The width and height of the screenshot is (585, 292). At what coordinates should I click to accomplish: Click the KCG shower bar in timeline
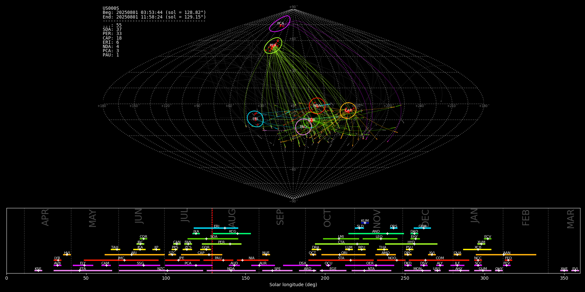[232, 234]
